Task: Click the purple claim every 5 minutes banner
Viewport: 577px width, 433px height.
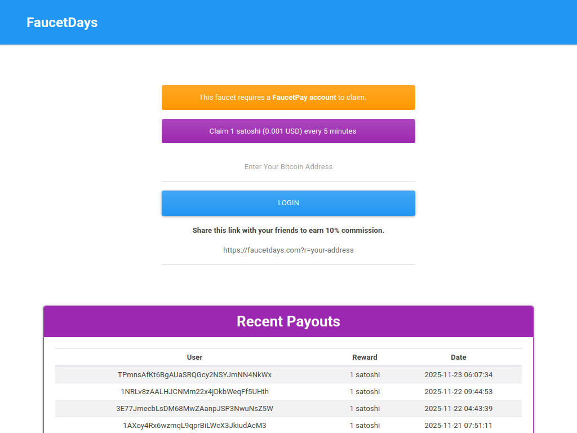Action: tap(288, 131)
